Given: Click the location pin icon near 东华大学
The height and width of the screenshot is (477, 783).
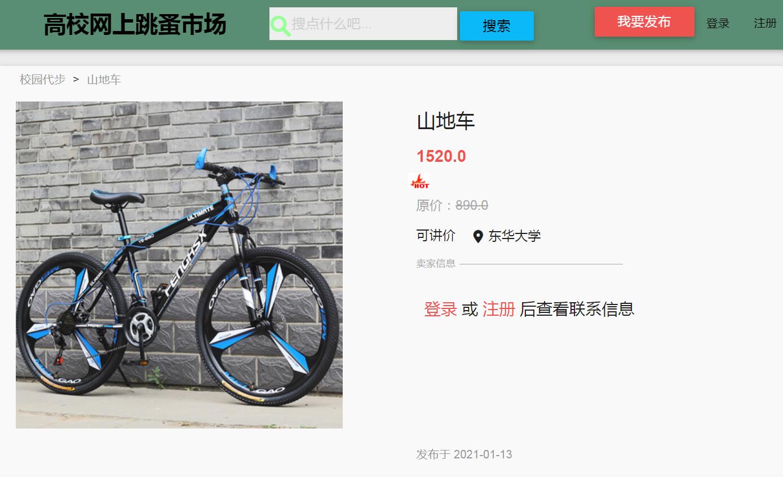Looking at the screenshot, I should pyautogui.click(x=478, y=236).
